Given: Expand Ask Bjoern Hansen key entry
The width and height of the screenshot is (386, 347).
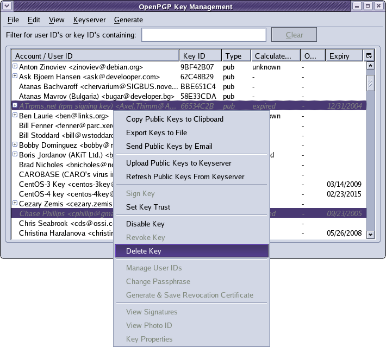Looking at the screenshot, I should (15, 76).
